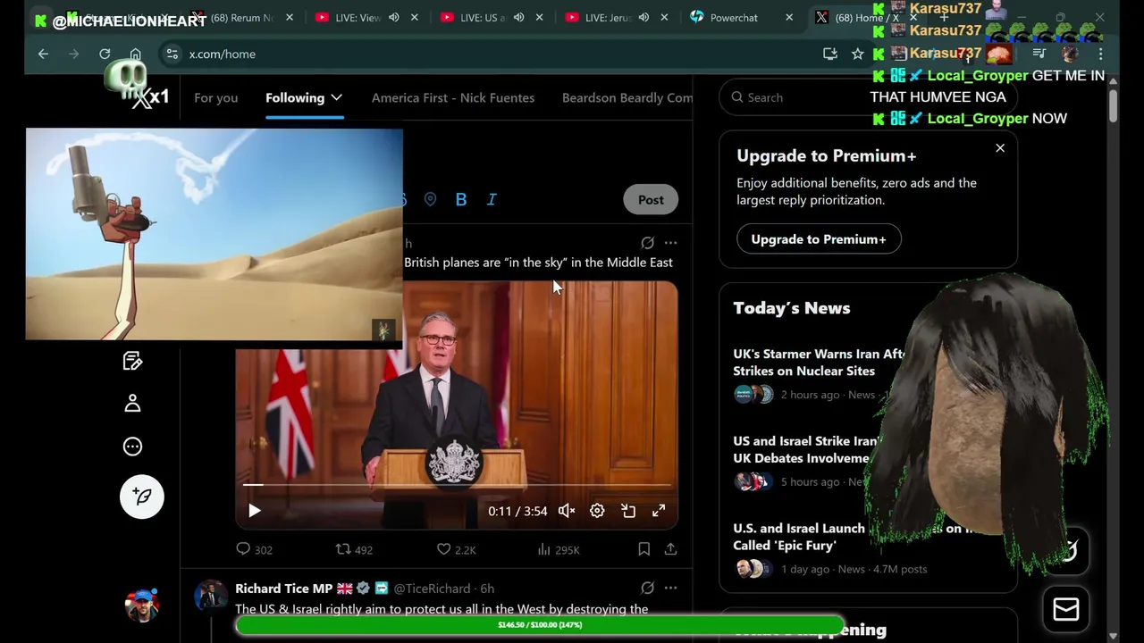
Task: Open America First - Nick Fuentes list tab
Action: (453, 97)
